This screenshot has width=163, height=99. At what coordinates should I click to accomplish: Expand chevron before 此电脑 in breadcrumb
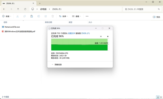click(x=37, y=9)
